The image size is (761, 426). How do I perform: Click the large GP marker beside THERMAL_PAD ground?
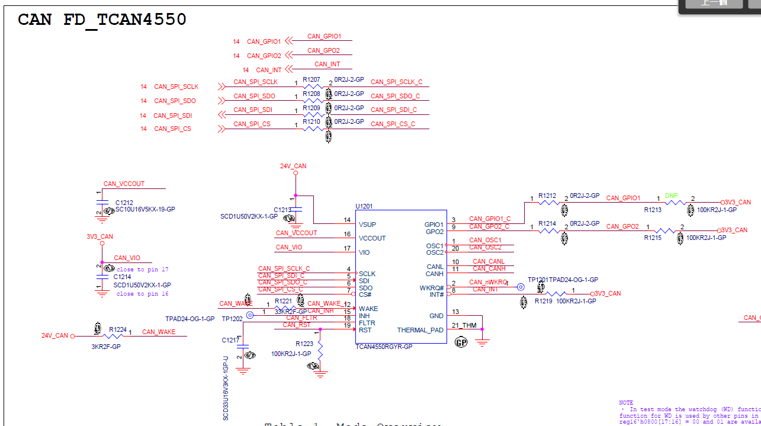[461, 342]
